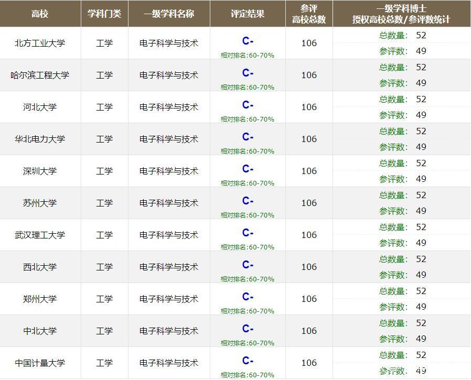Select 参评数 49 in the 西北大学 row
This screenshot has height=380, width=471.
point(402,275)
